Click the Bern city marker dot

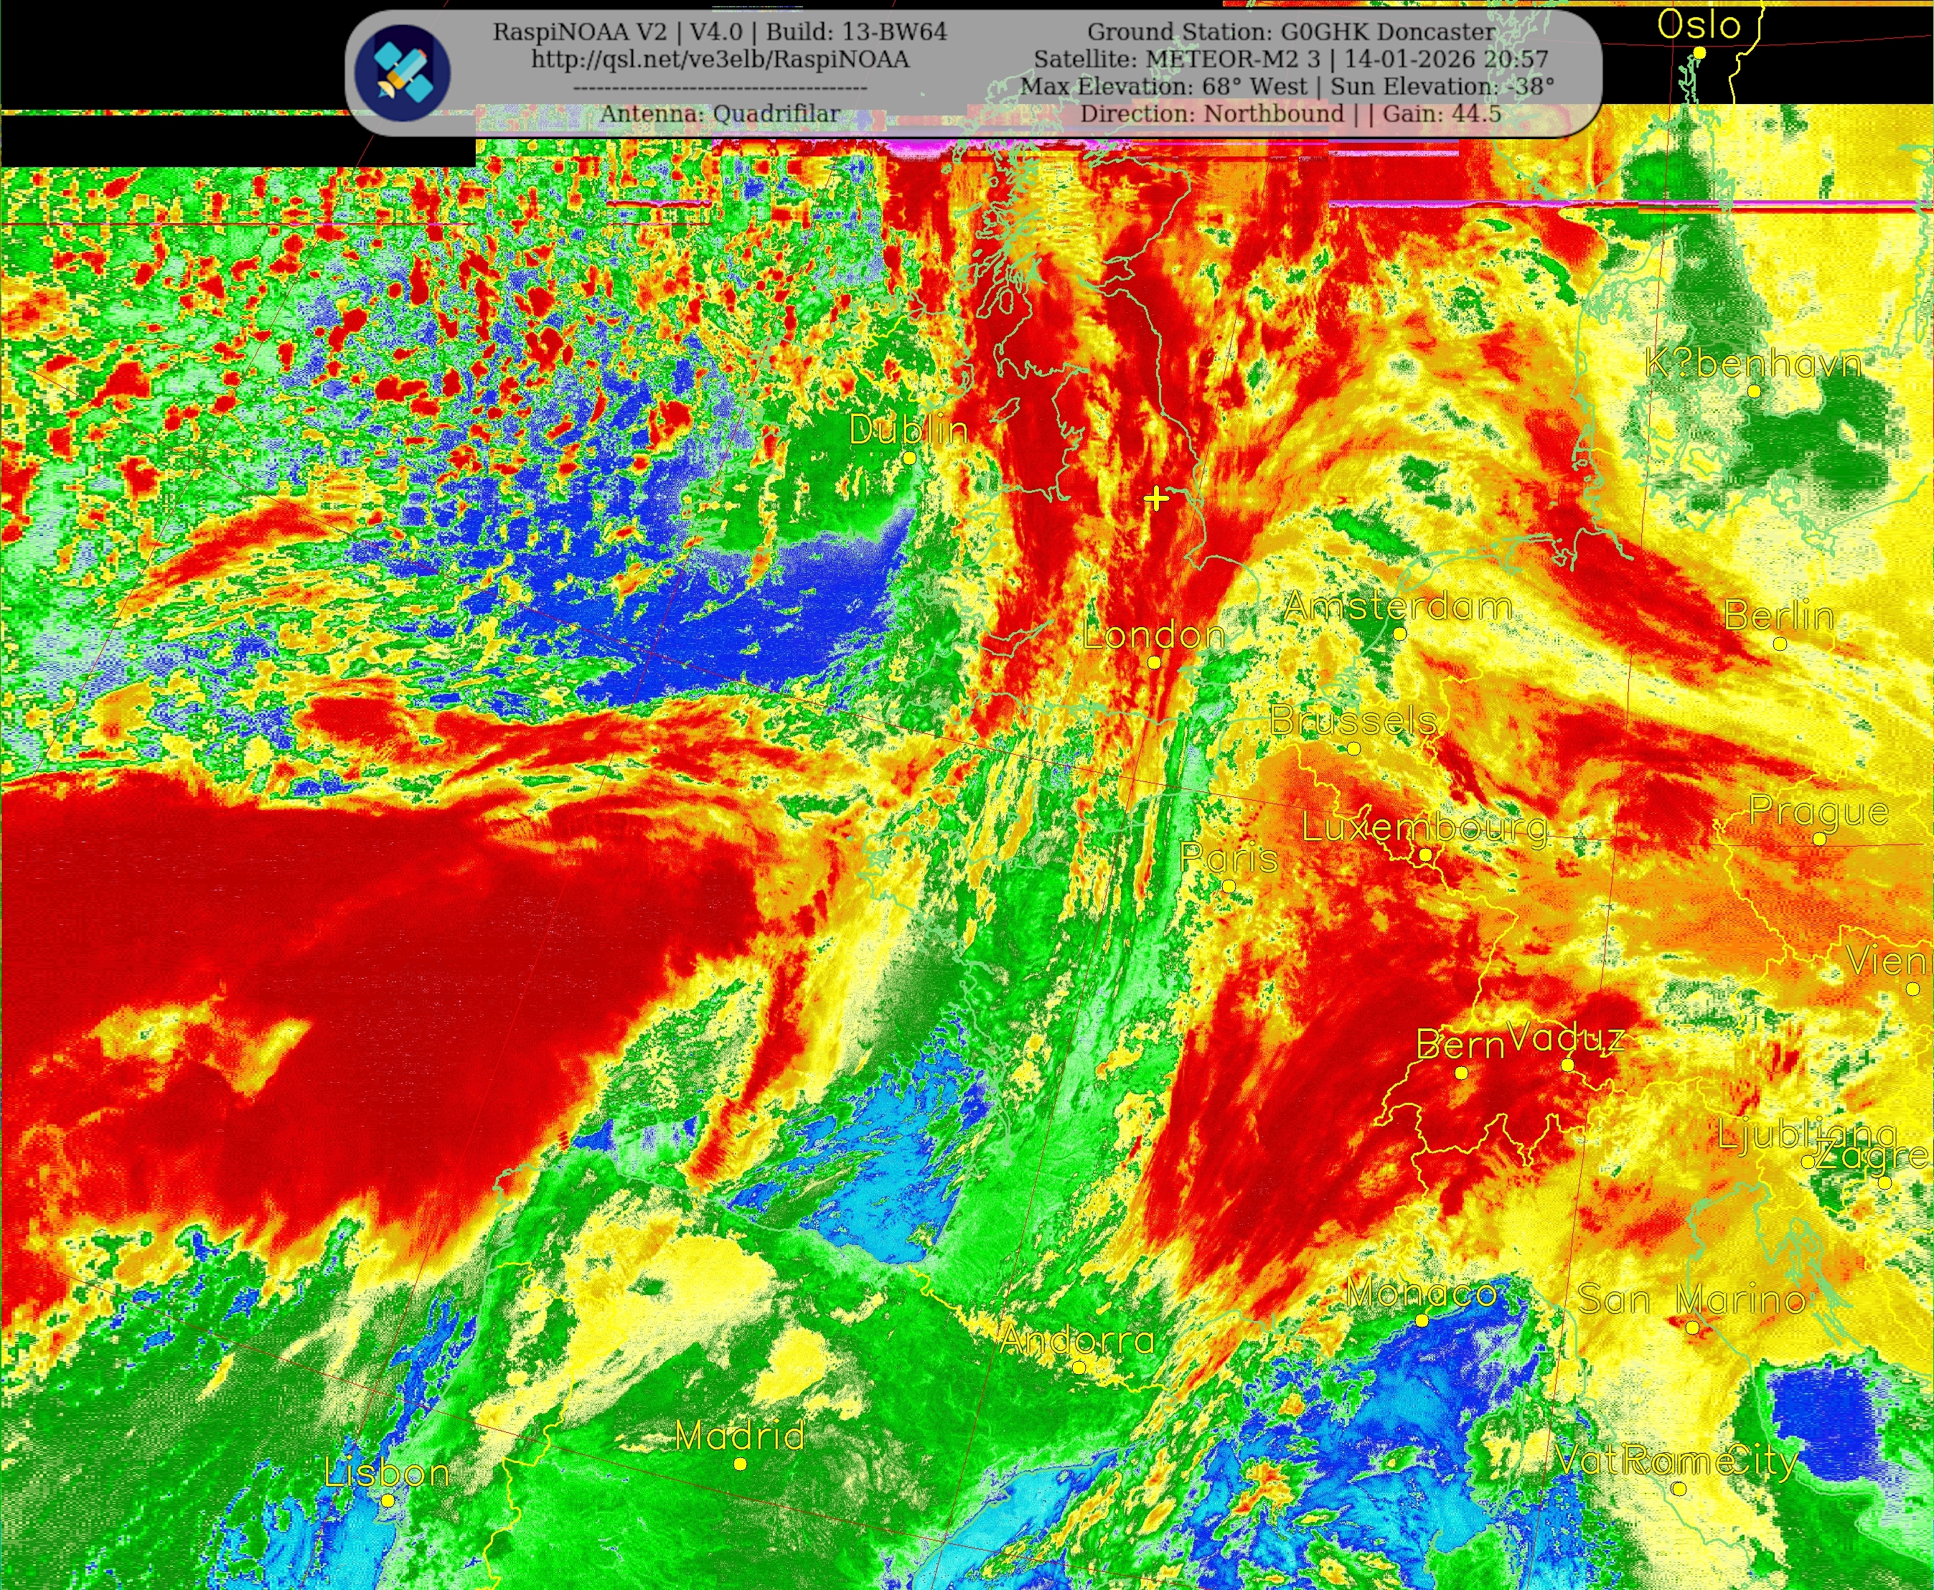[x=1461, y=1073]
